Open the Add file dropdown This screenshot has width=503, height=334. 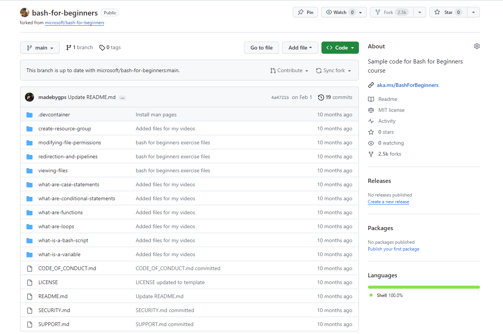(300, 48)
